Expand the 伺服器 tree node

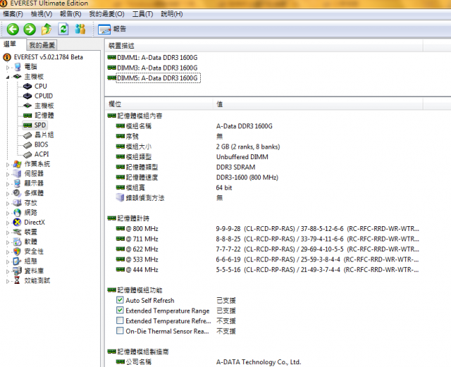pos(8,174)
